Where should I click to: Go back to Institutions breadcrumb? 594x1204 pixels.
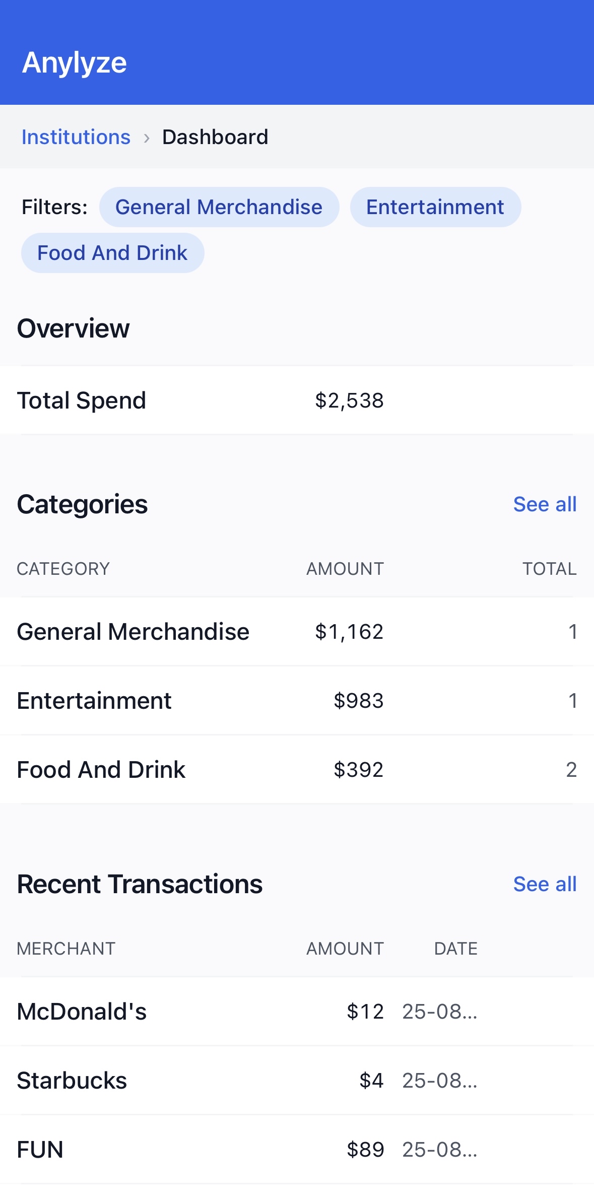tap(76, 137)
